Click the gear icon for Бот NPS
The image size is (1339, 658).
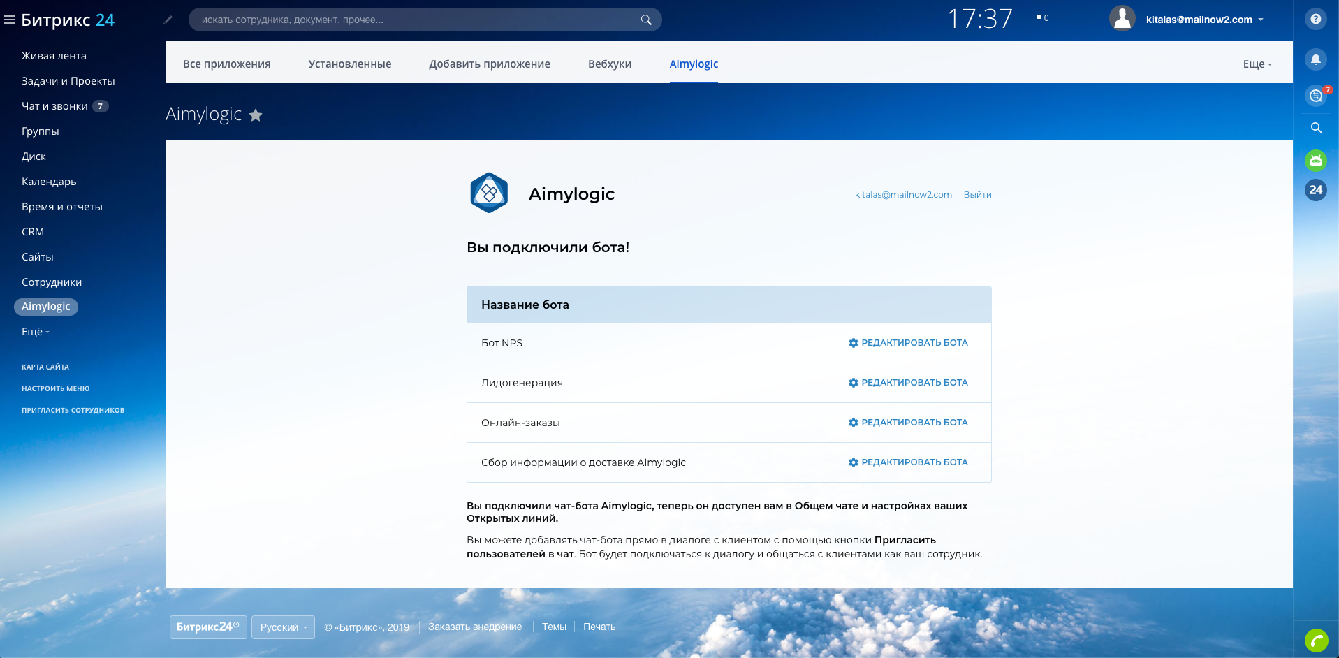coord(853,343)
